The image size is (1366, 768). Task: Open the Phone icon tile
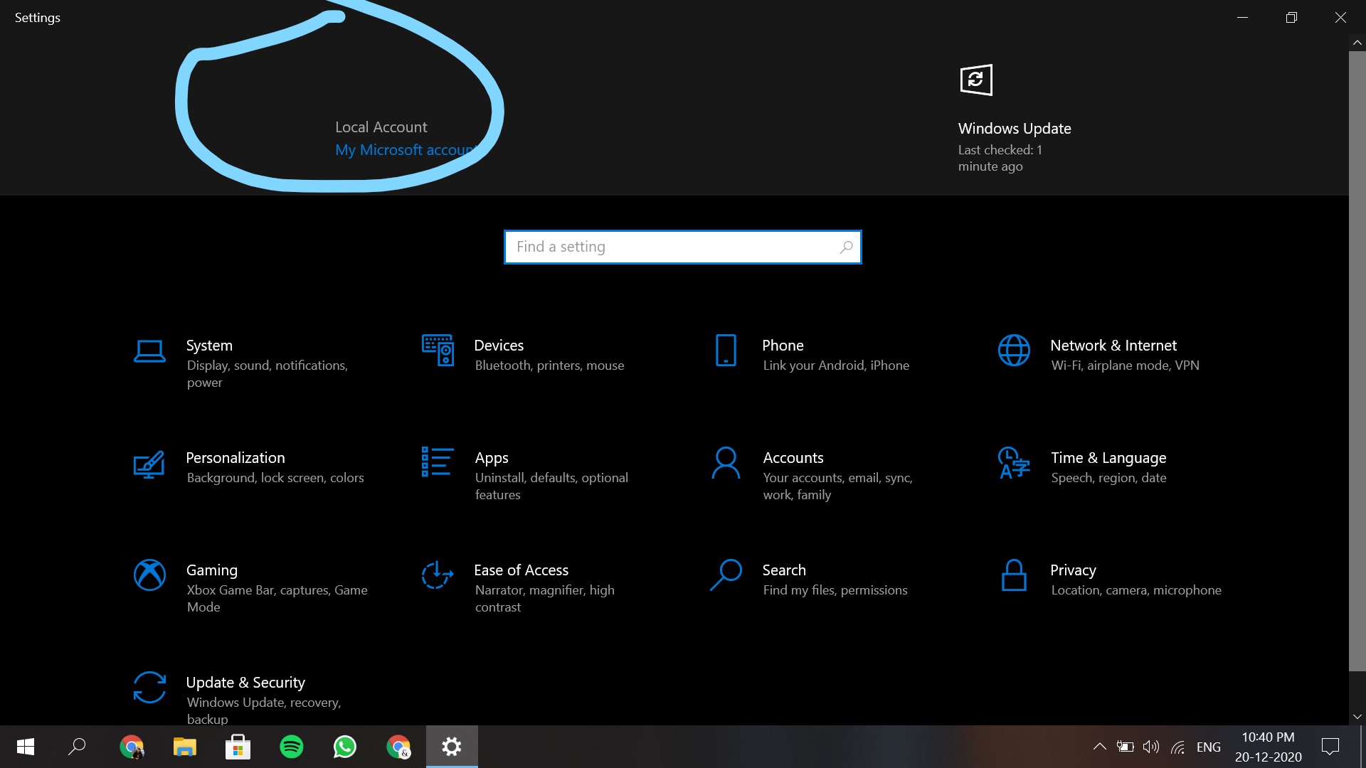pos(726,351)
